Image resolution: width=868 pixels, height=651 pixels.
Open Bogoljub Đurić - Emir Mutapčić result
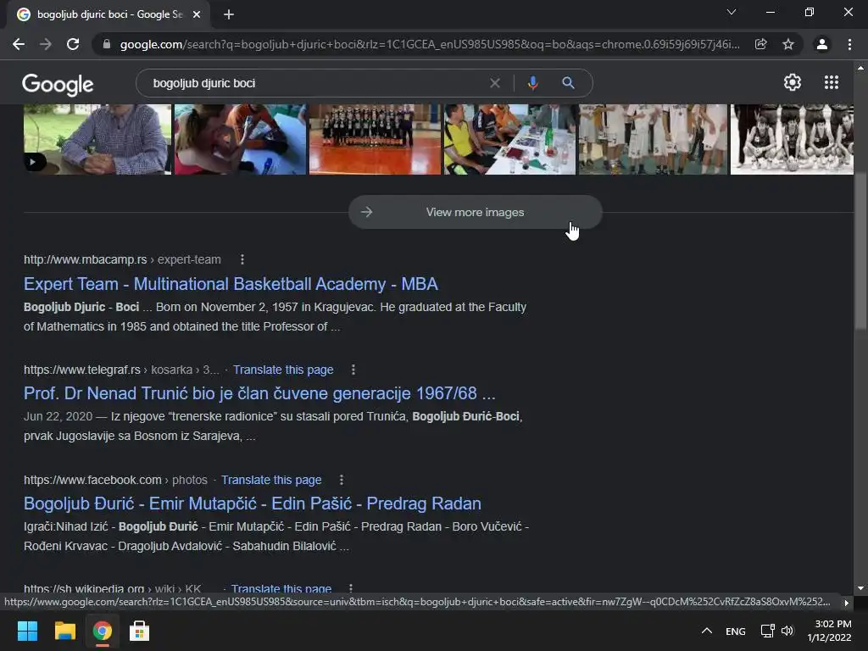tap(253, 504)
